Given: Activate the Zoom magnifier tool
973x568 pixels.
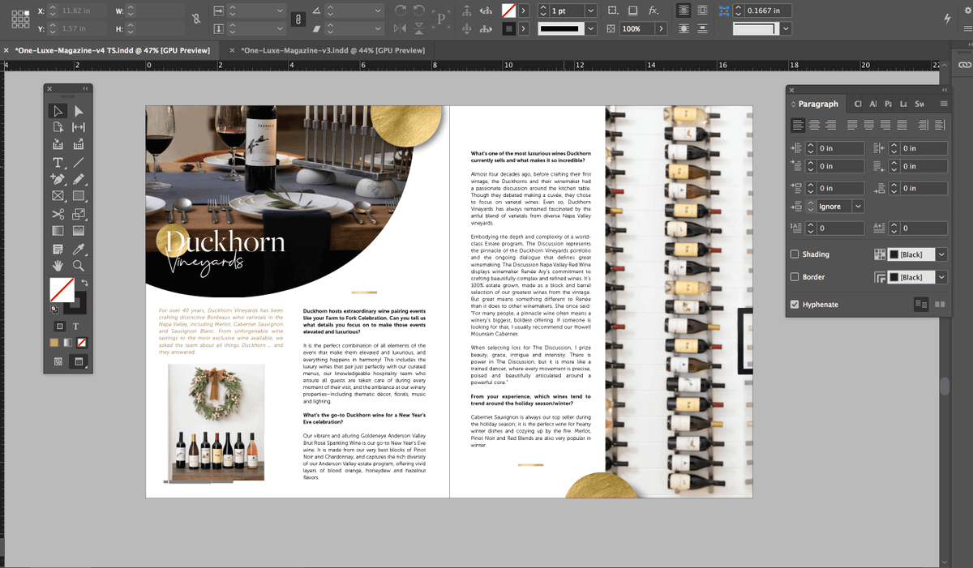Looking at the screenshot, I should click(79, 266).
